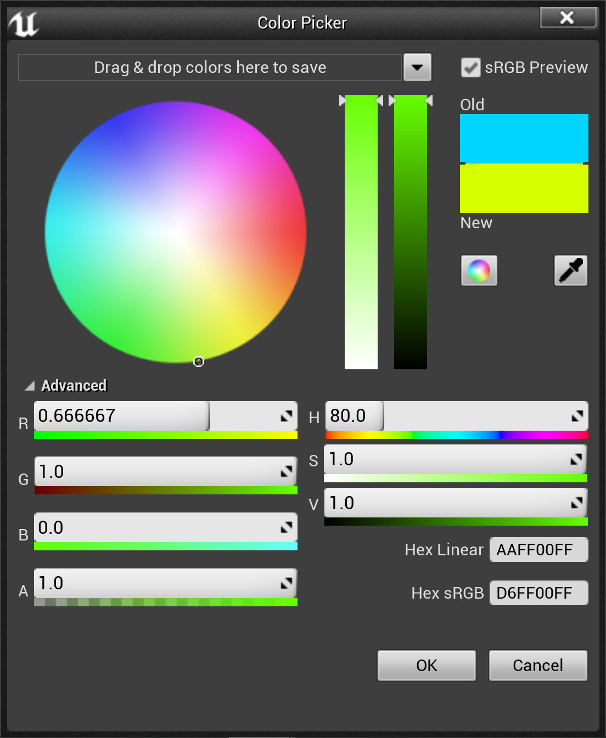The image size is (606, 738).
Task: Click the saturation vertical slider bar
Action: point(361,232)
